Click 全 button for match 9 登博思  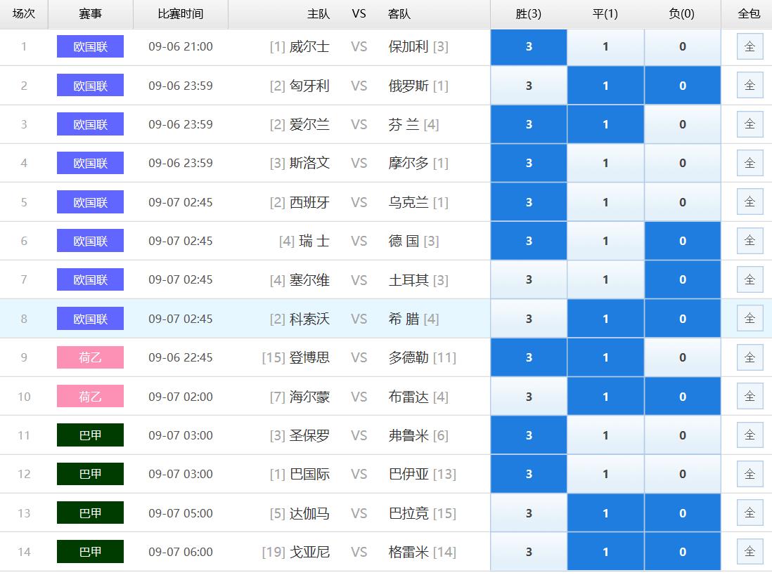(x=750, y=357)
